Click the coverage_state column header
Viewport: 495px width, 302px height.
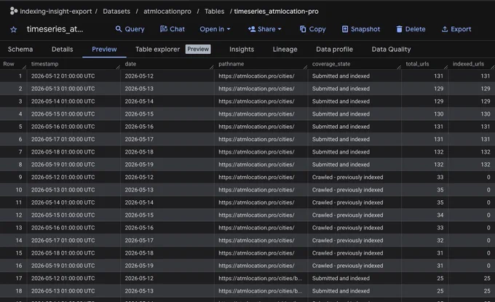331,64
